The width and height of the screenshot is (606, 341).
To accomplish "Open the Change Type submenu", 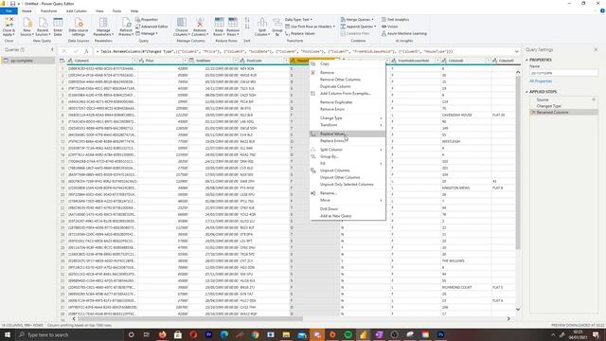I will coord(348,118).
